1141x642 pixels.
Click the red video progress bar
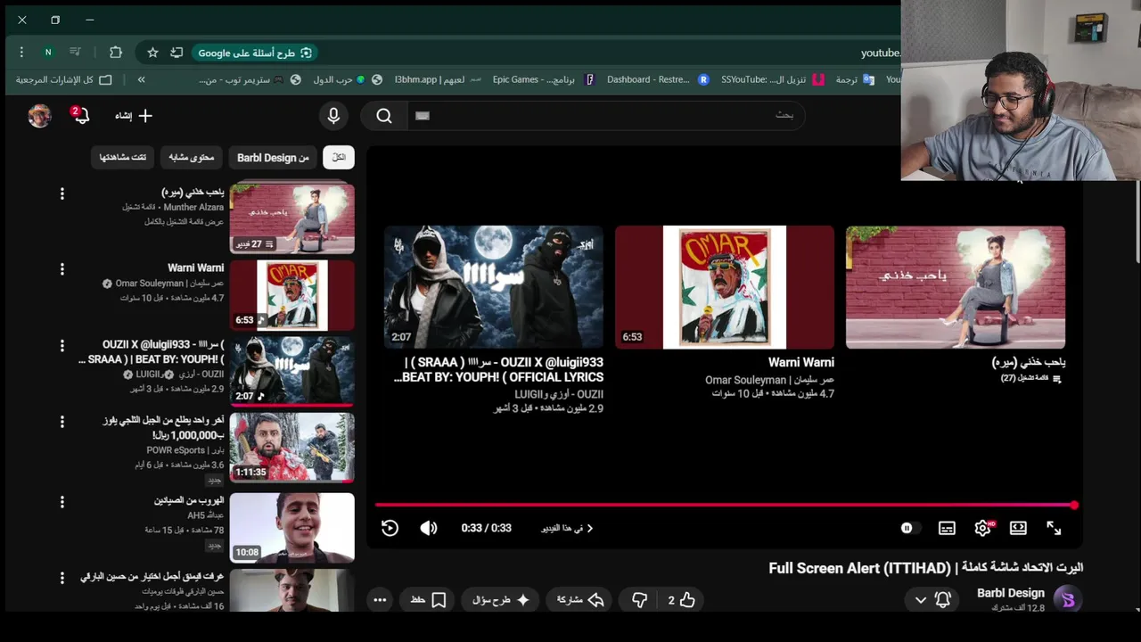coord(724,505)
